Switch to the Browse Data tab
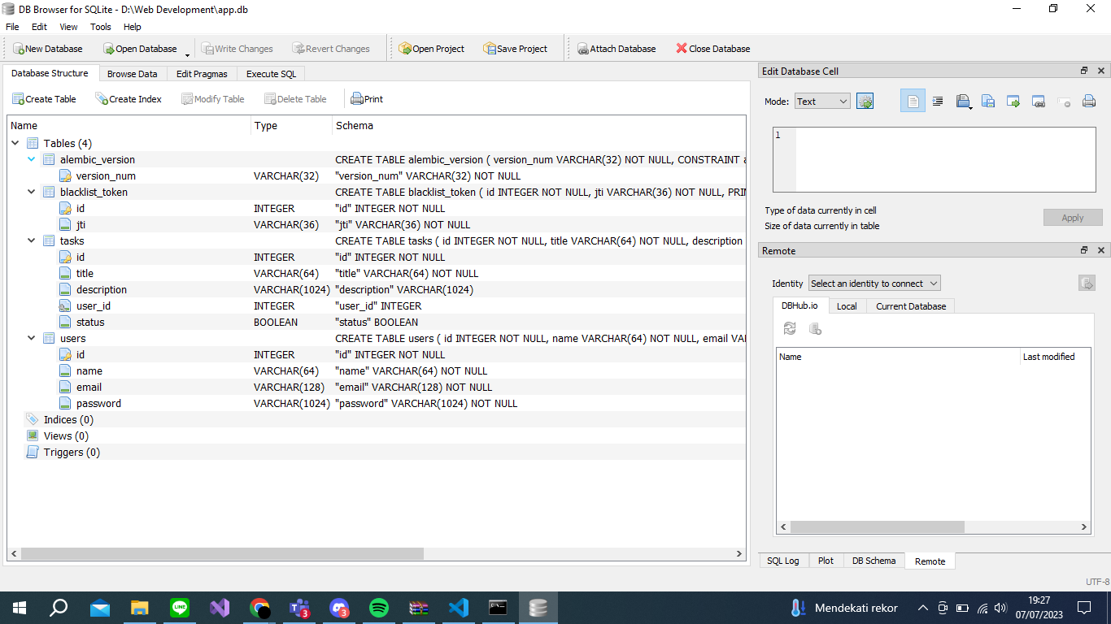Viewport: 1111px width, 624px height. tap(132, 73)
